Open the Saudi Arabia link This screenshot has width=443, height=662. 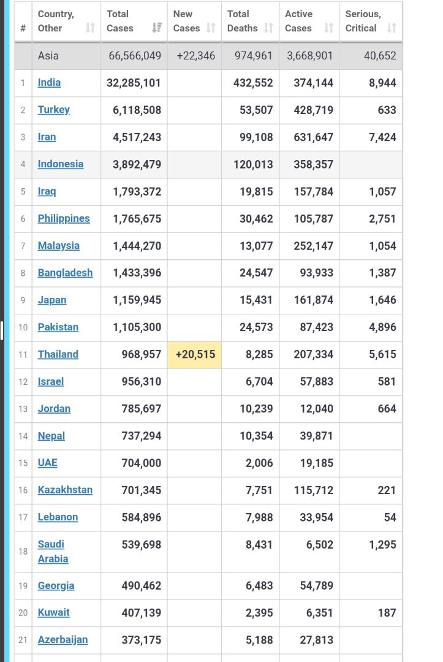pos(53,552)
